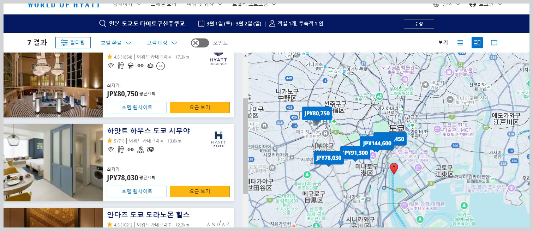Open the 언어 language dropdown chevron
Image resolution: width=533 pixels, height=231 pixels.
[x=458, y=5]
